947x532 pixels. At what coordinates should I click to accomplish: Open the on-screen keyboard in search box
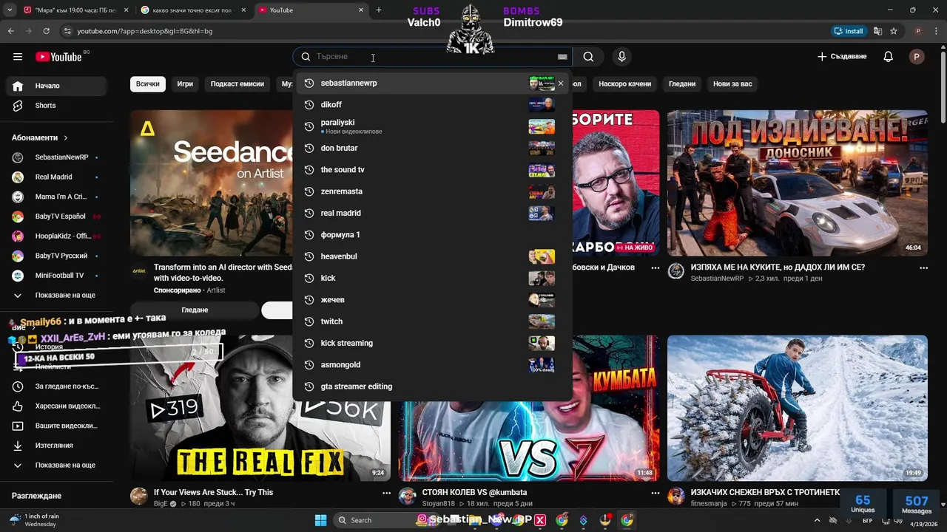point(562,57)
